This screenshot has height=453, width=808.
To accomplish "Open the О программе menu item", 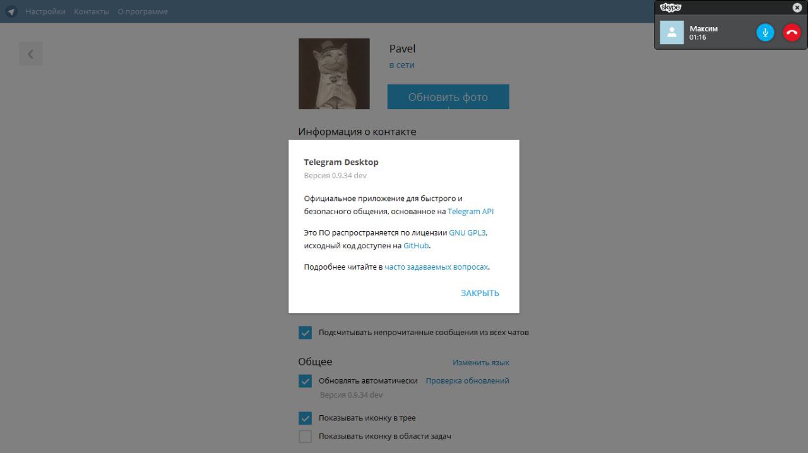I will (x=143, y=11).
